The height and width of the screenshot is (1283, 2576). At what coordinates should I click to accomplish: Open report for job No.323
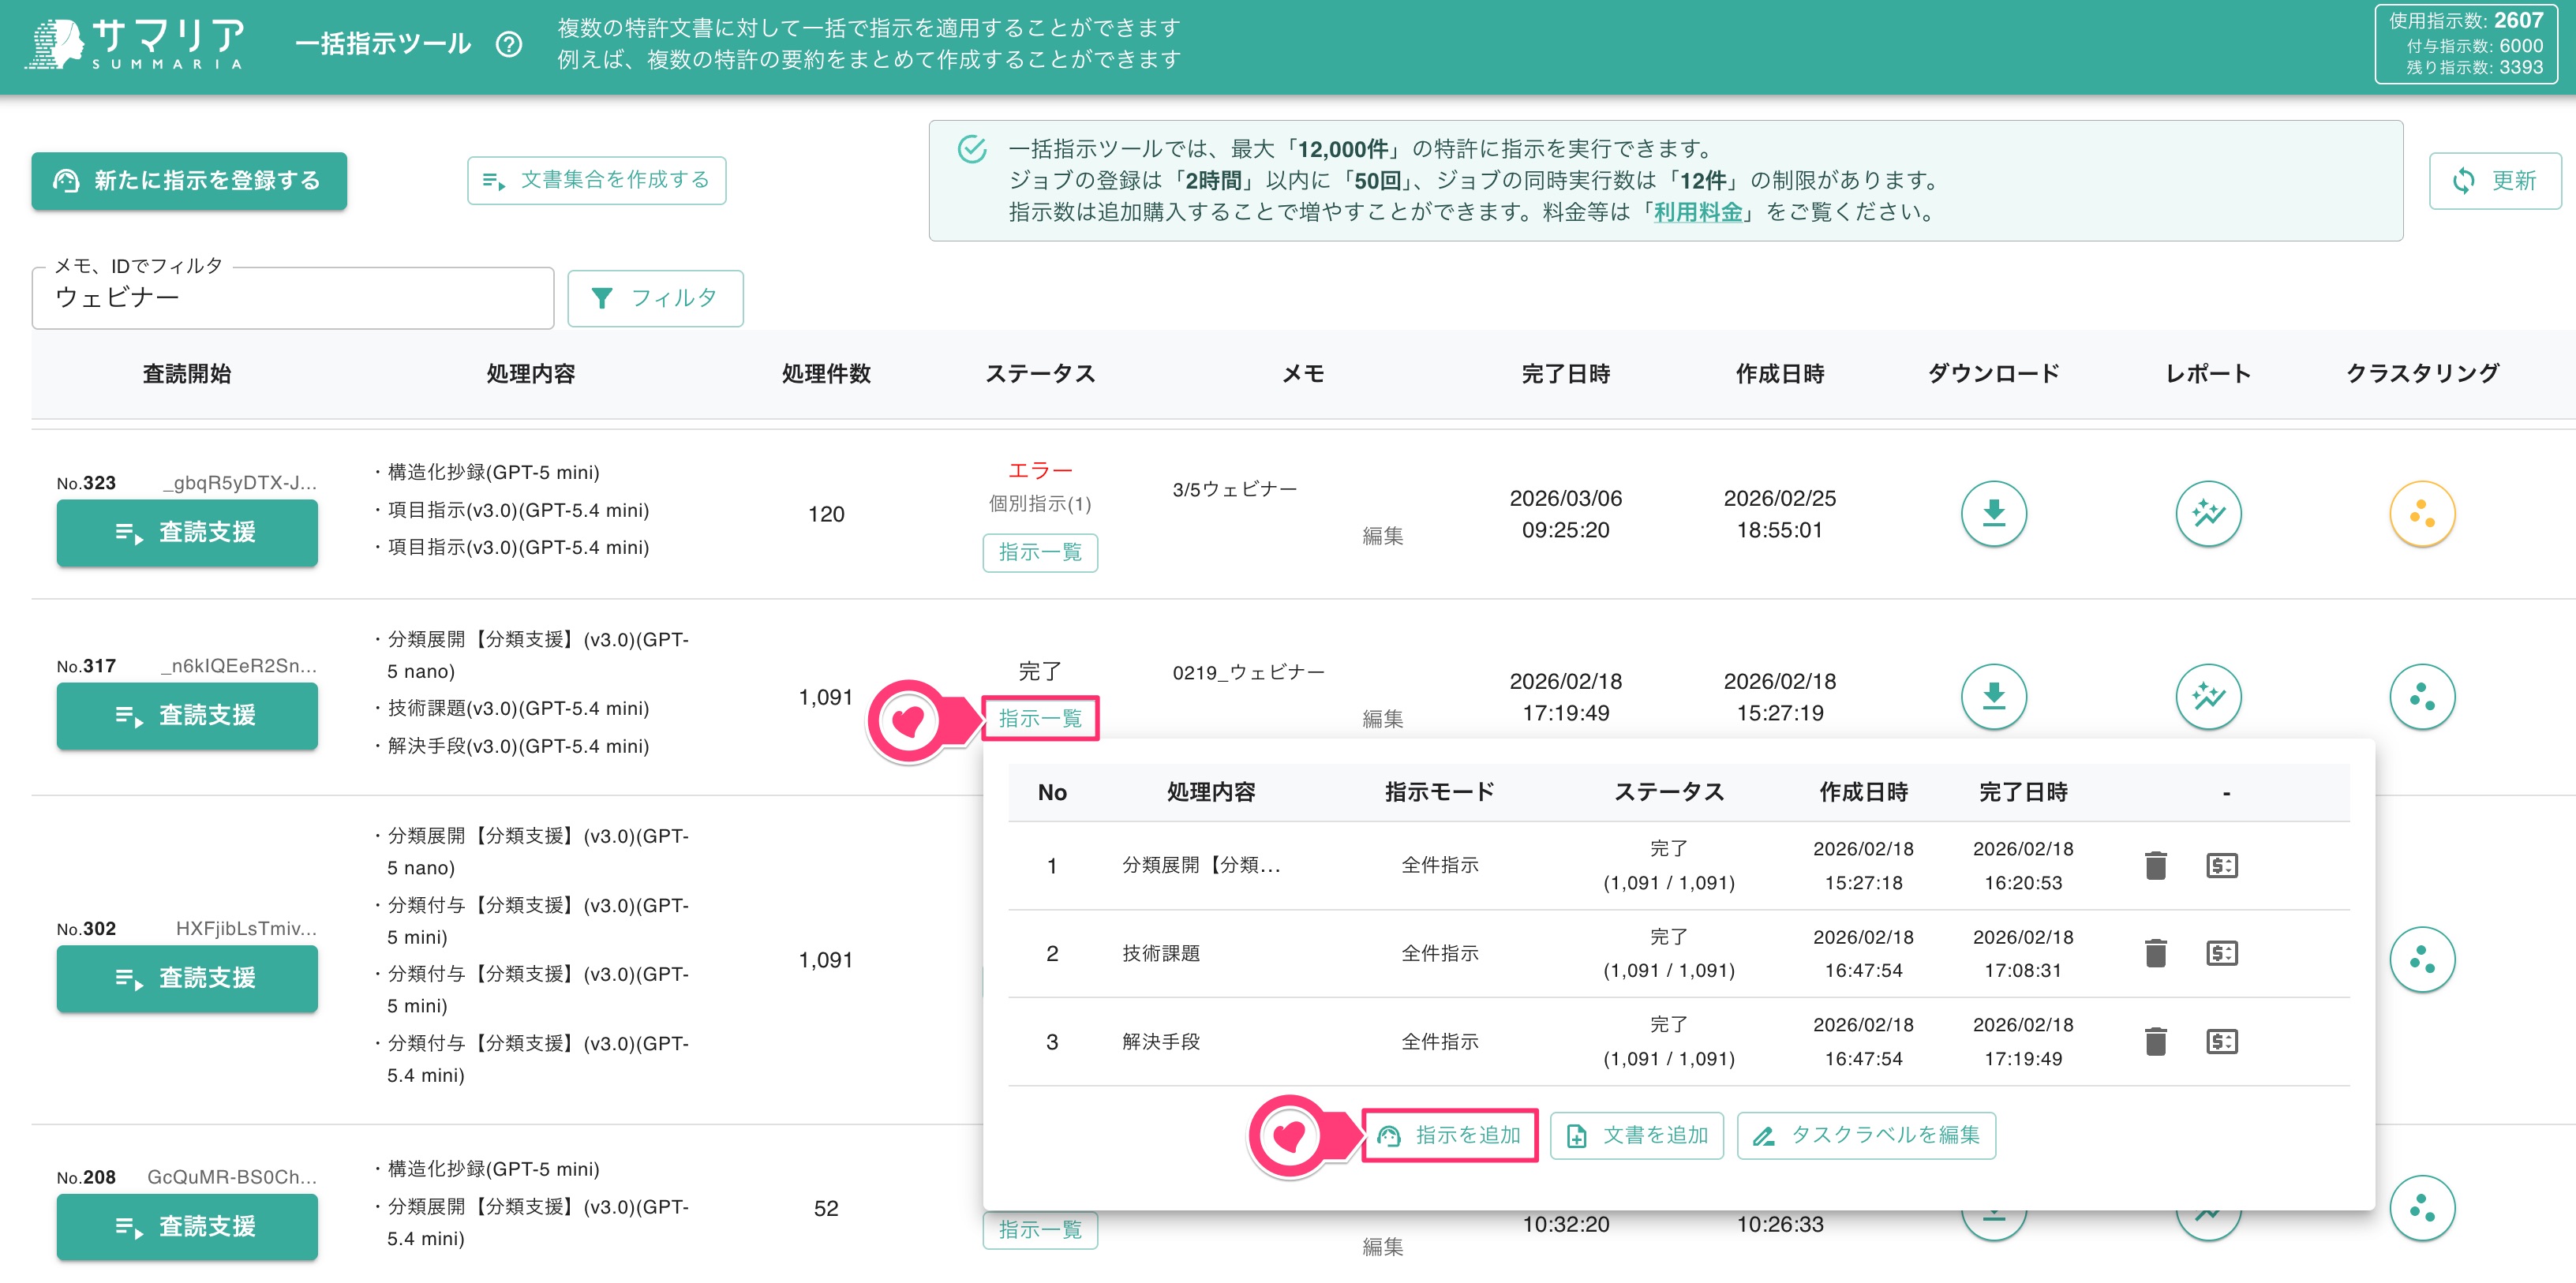[2208, 514]
